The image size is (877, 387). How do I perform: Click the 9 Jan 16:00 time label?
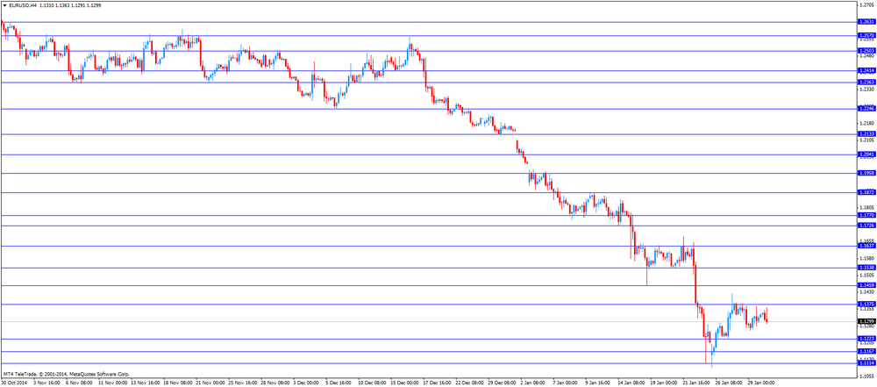tap(598, 383)
